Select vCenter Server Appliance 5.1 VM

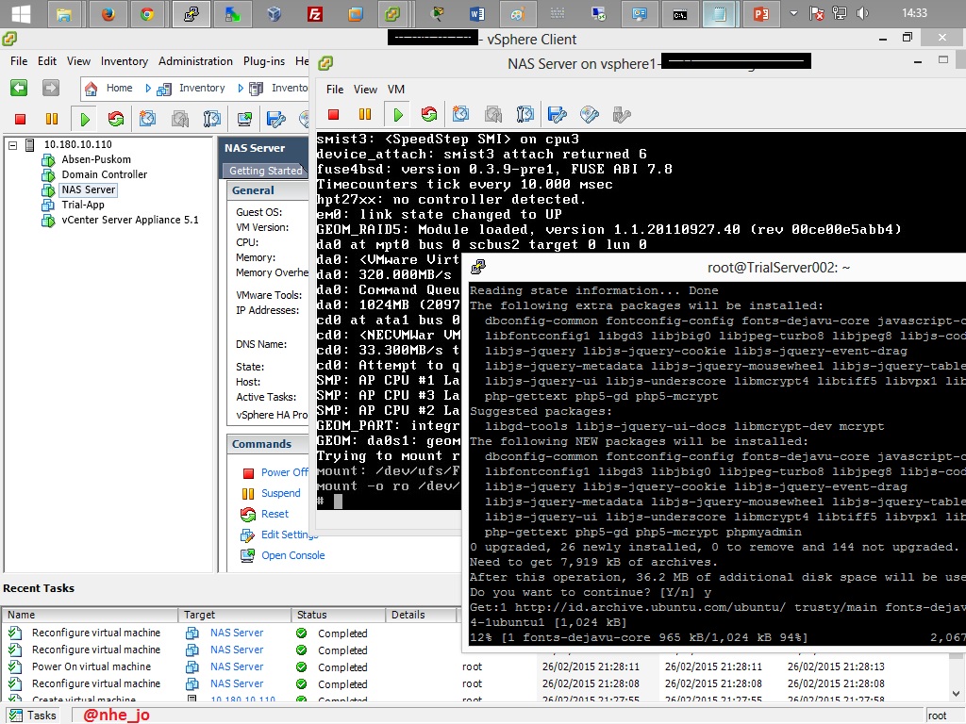[130, 220]
